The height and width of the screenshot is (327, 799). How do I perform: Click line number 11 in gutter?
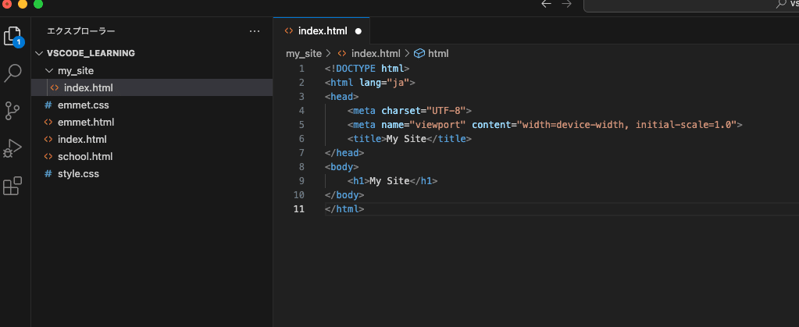point(299,209)
